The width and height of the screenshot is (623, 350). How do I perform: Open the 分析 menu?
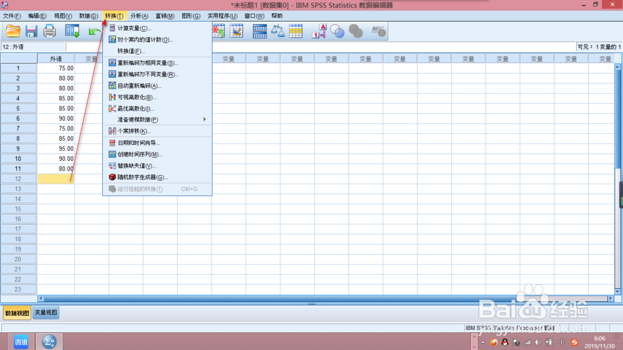pos(139,16)
